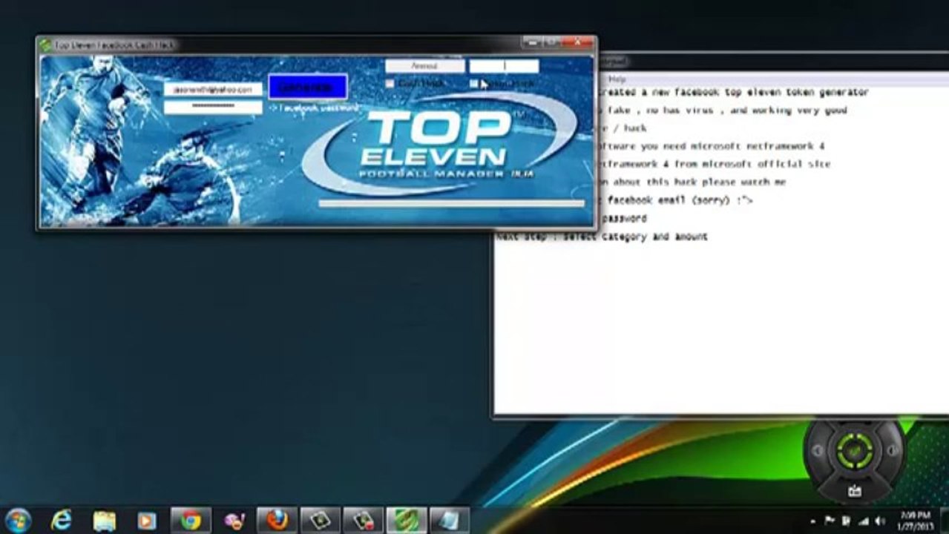
Task: Click the progress bar in the hack window
Action: pos(451,202)
